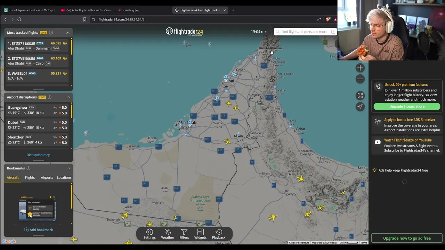
Task: Switch to Airports bookmarks tab
Action: click(47, 177)
